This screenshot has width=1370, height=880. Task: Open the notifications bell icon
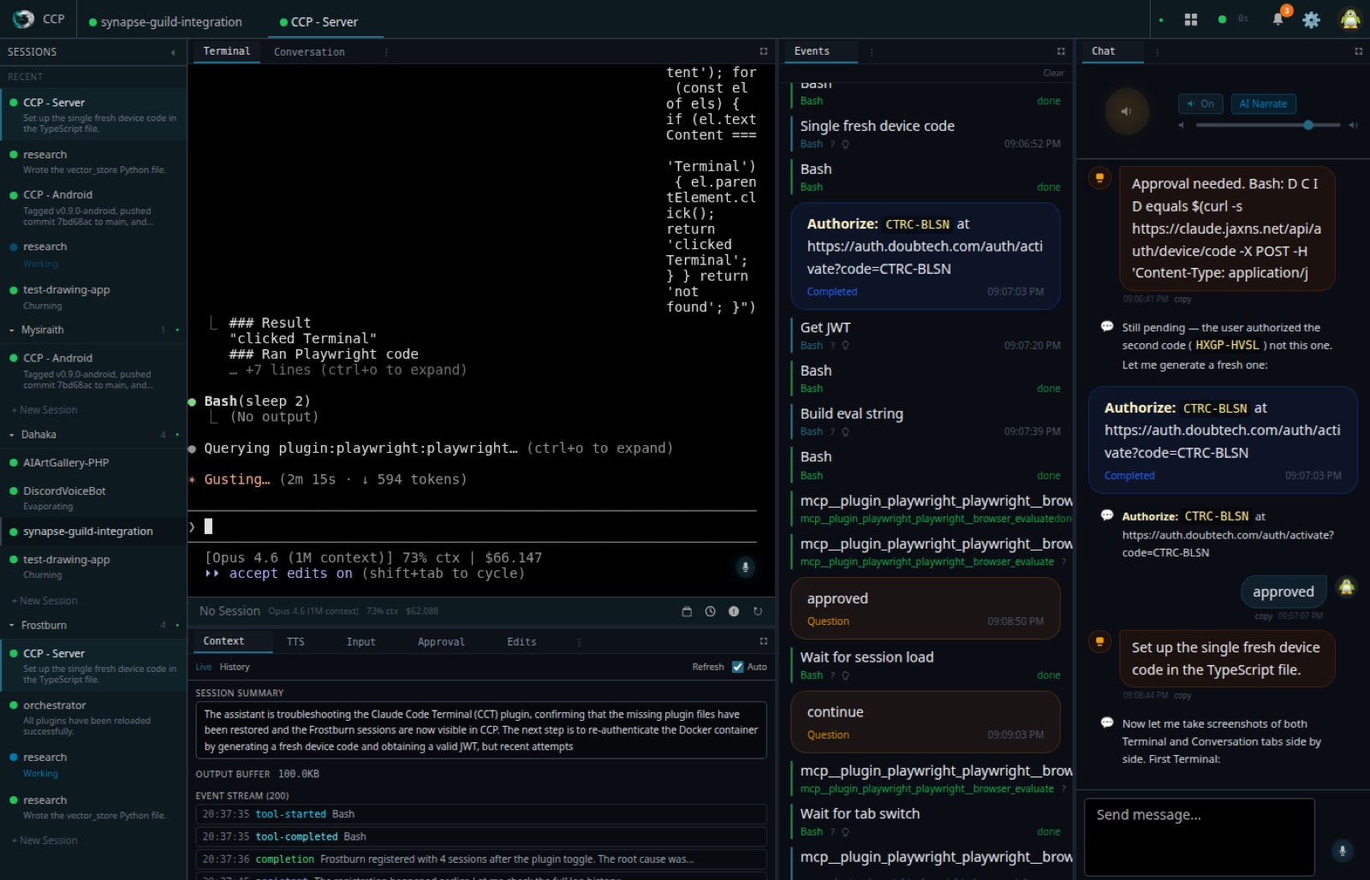pos(1278,19)
